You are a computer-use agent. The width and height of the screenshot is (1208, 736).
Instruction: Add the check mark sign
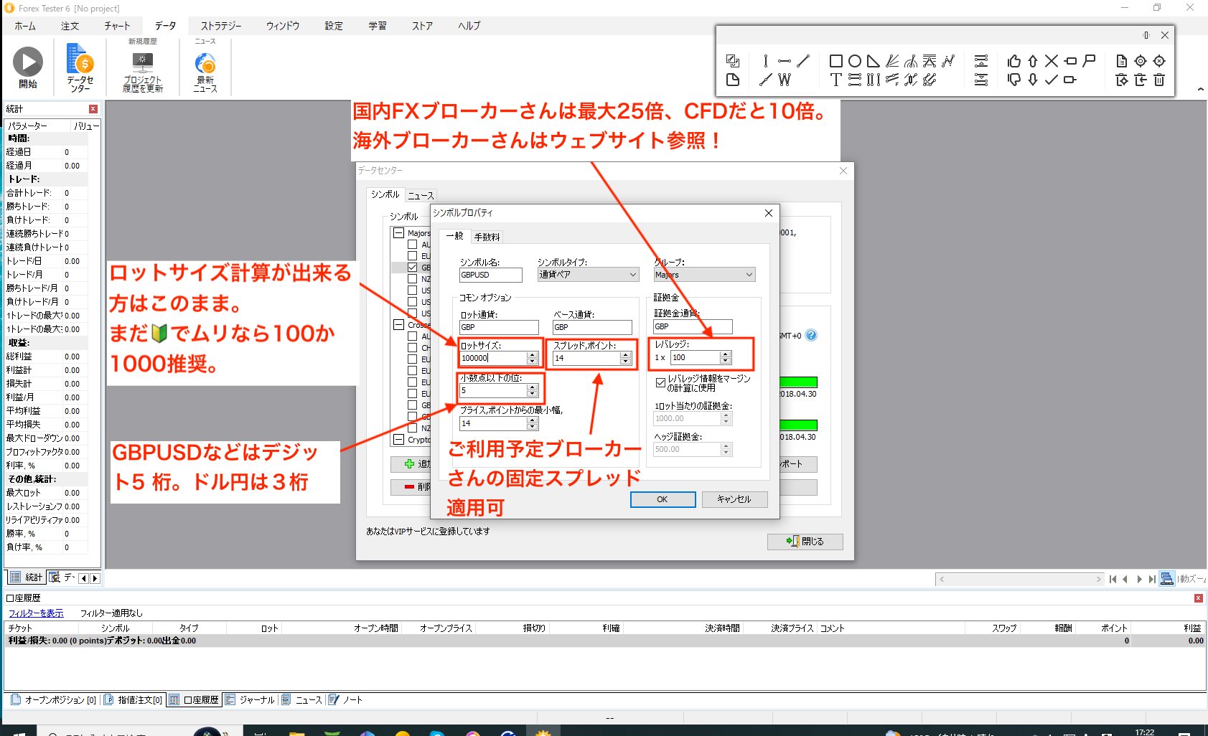pos(1052,80)
